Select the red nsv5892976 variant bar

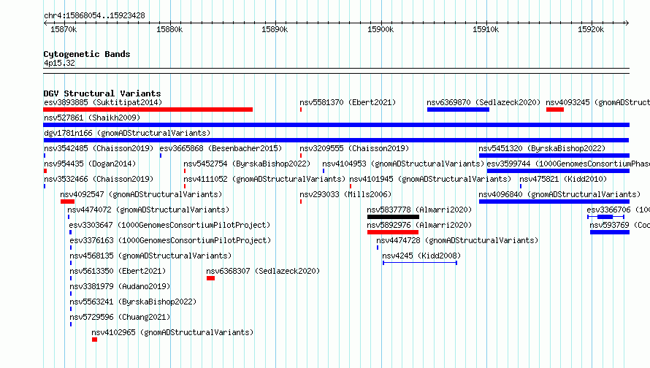click(393, 232)
